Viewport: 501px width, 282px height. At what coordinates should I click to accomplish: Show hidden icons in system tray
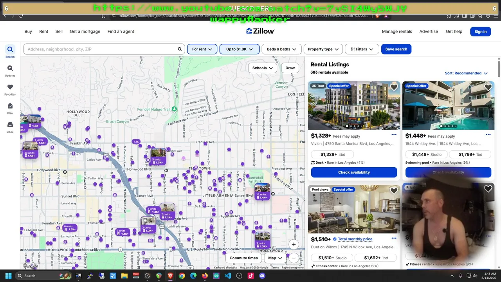[x=452, y=276]
